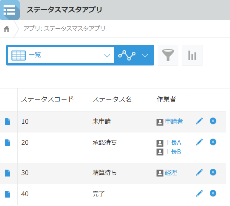
Task: Open the bar chart aggregate icon
Action: pyautogui.click(x=192, y=55)
